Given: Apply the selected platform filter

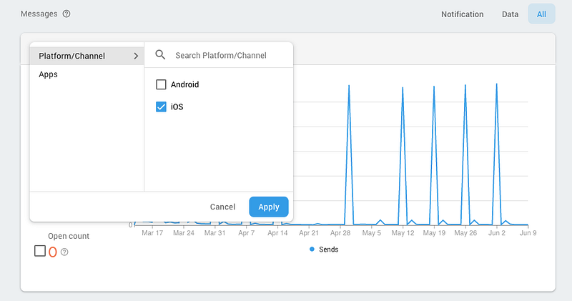Looking at the screenshot, I should click(x=269, y=207).
